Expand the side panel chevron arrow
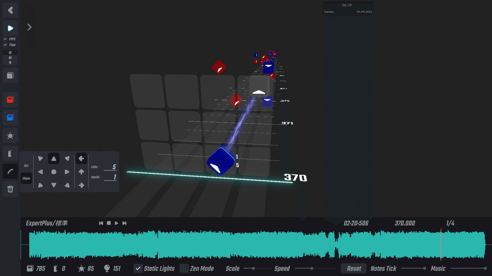This screenshot has width=492, height=276. coord(29,27)
